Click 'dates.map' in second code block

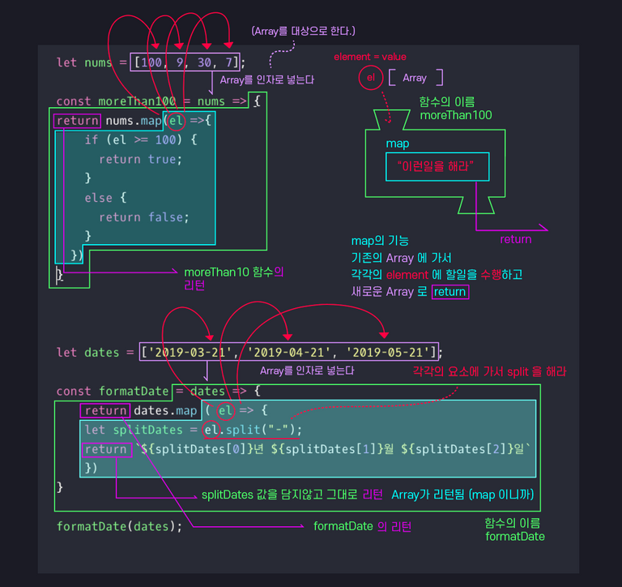pos(165,411)
